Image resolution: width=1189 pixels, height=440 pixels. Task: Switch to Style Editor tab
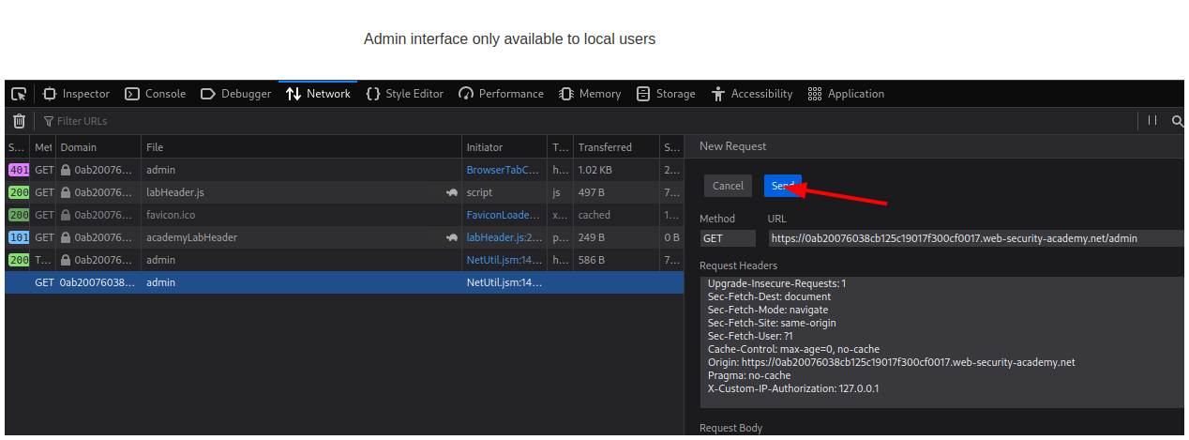pyautogui.click(x=405, y=94)
